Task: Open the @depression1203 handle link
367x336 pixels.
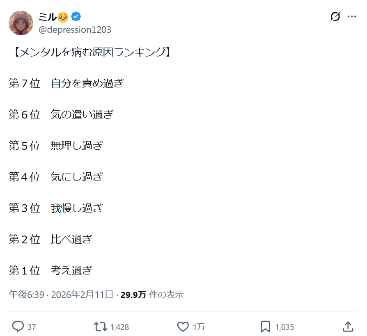Action: [x=75, y=30]
